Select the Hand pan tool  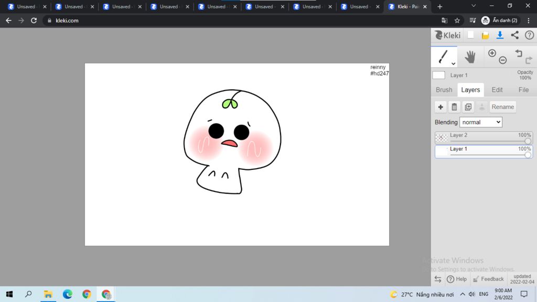pyautogui.click(x=470, y=57)
